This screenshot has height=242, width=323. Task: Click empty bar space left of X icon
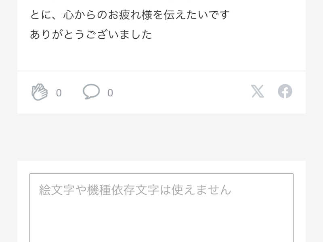coord(181,92)
